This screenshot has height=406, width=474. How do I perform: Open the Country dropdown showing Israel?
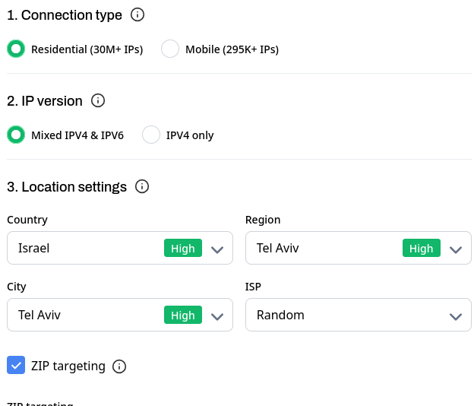tap(84, 249)
